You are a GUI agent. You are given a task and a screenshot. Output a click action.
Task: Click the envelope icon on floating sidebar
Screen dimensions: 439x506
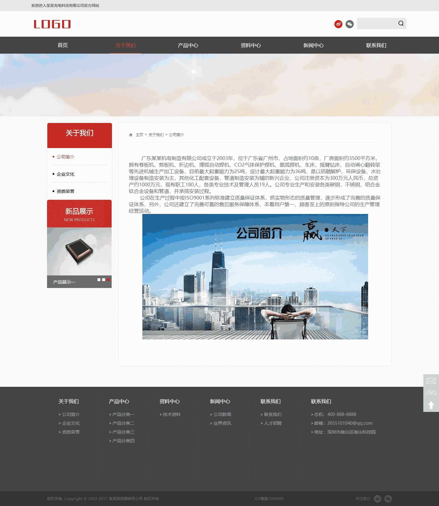pyautogui.click(x=431, y=381)
